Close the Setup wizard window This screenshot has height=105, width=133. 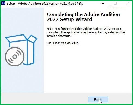click(128, 4)
